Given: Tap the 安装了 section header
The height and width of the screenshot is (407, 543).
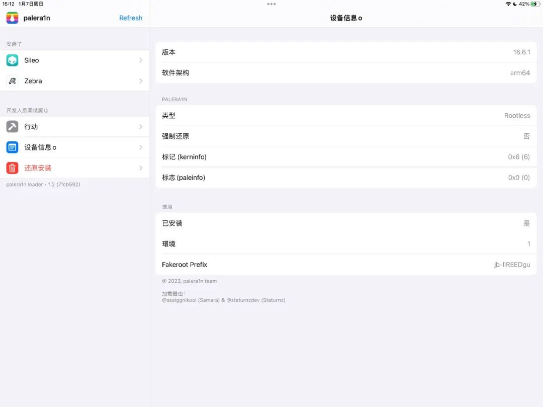Looking at the screenshot, I should [14, 44].
